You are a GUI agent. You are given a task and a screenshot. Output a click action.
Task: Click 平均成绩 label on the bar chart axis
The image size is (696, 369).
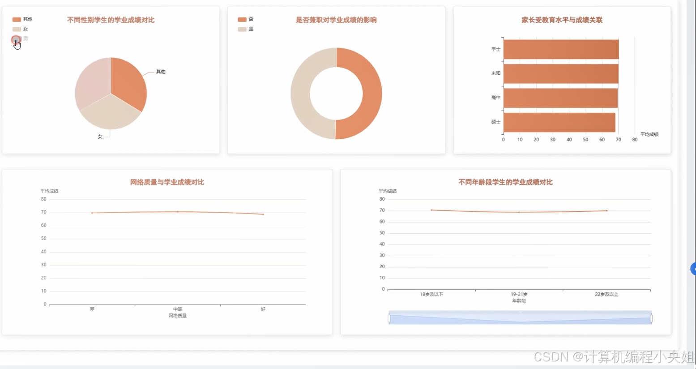(x=649, y=134)
